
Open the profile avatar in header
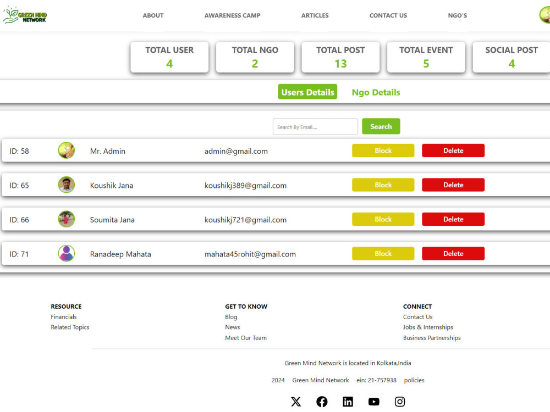point(544,15)
